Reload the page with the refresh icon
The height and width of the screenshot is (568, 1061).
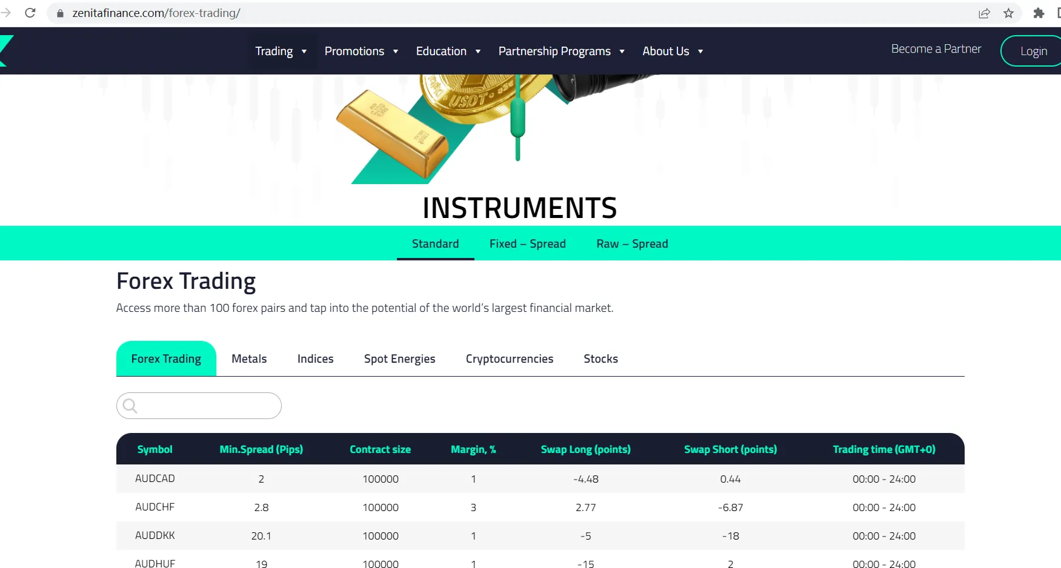[x=30, y=13]
